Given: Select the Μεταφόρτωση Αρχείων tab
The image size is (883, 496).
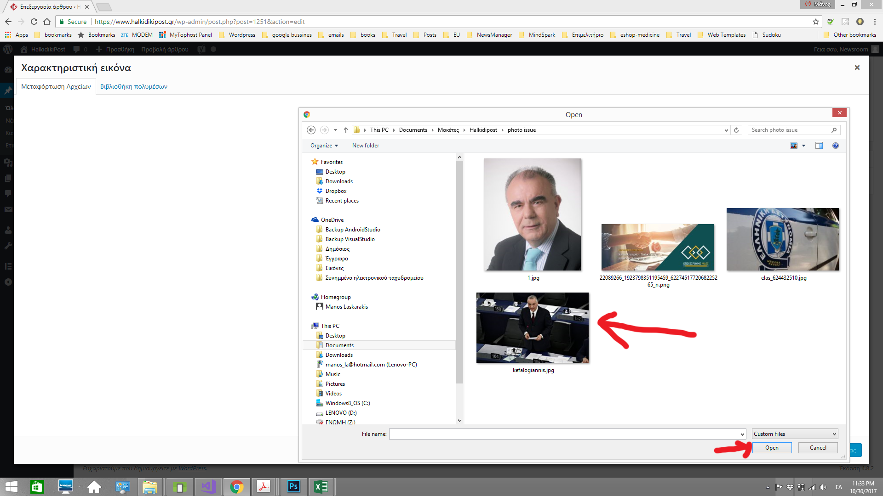Looking at the screenshot, I should pyautogui.click(x=56, y=86).
